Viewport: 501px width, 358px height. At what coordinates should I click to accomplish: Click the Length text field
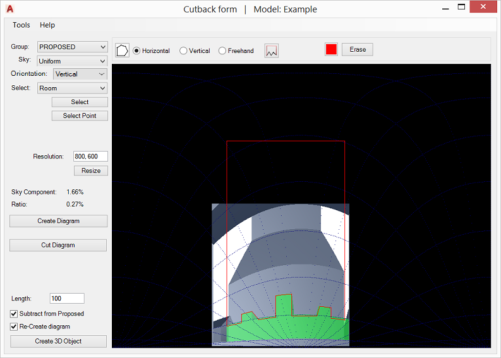(66, 298)
